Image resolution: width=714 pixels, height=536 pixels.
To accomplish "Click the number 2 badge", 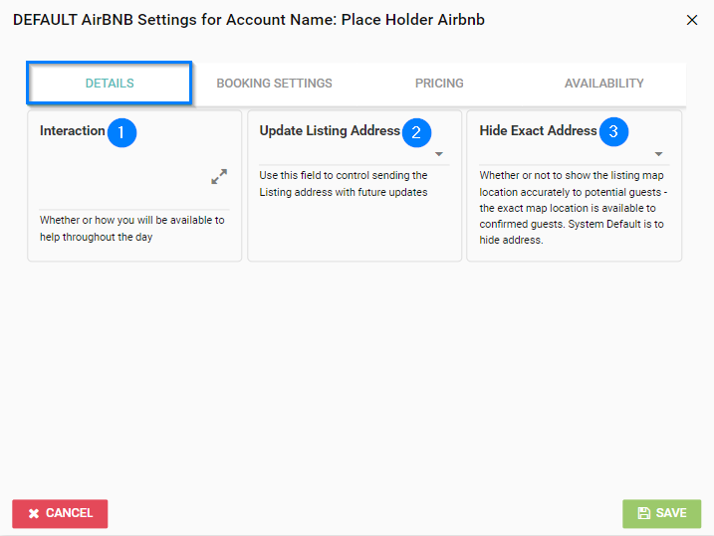I will click(x=416, y=132).
